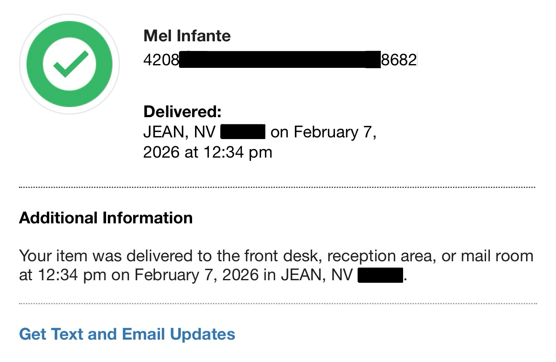Click the green delivered checkmark icon
Screen dimensions: 556x362
tap(70, 64)
